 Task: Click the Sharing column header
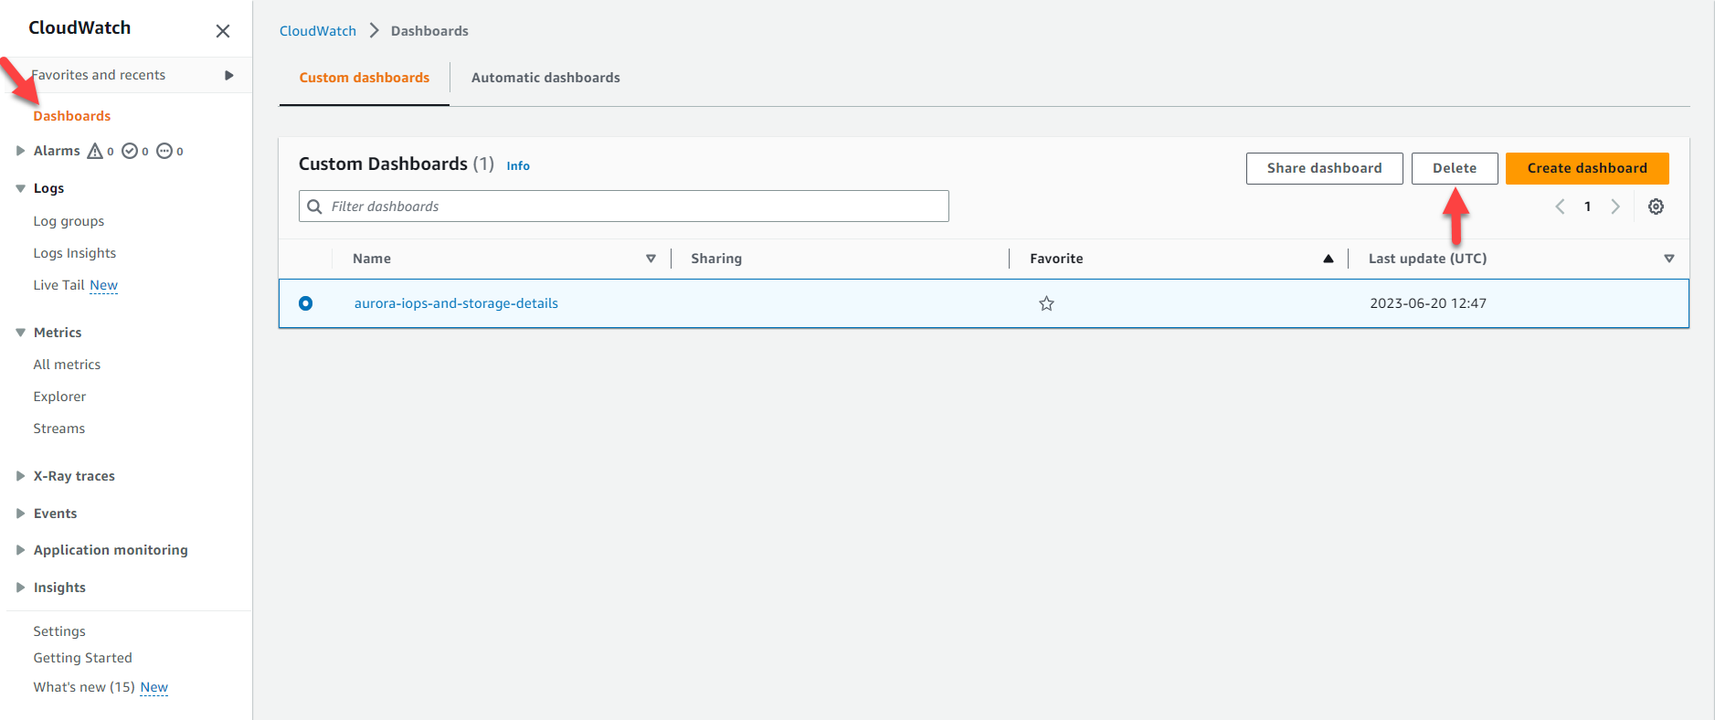point(716,259)
